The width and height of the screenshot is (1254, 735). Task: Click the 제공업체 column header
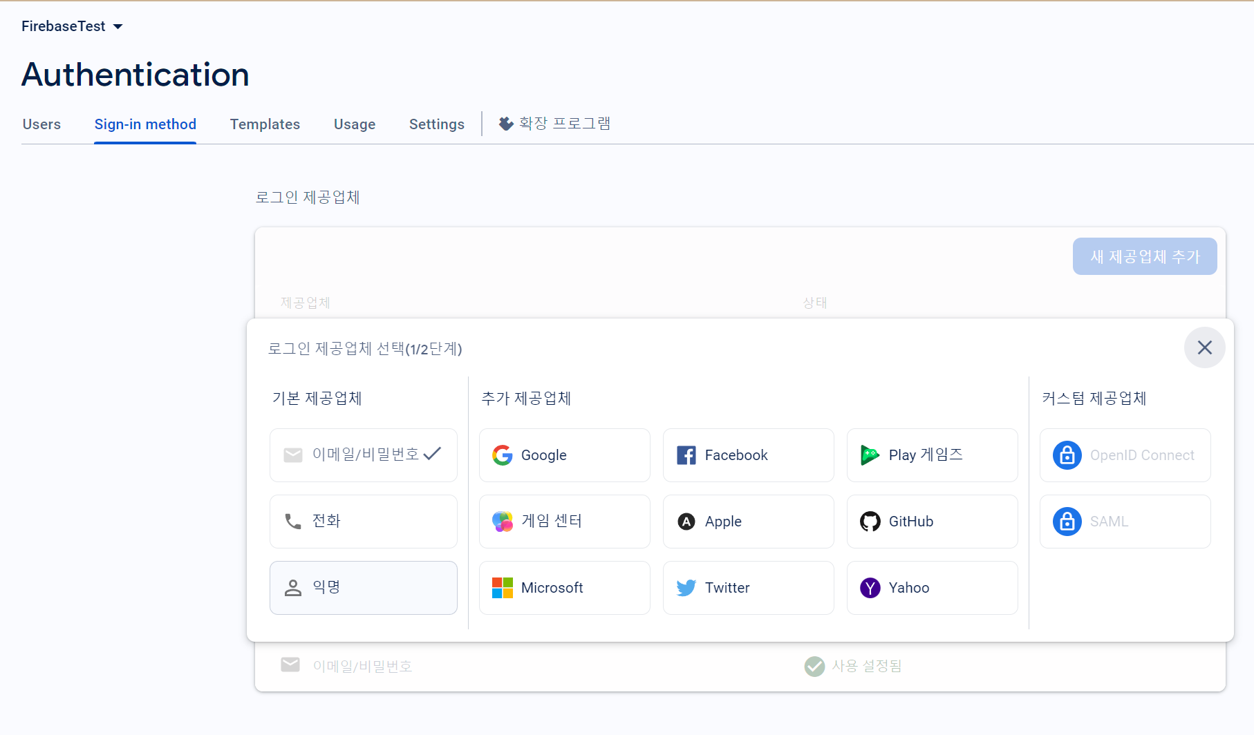[x=305, y=303]
